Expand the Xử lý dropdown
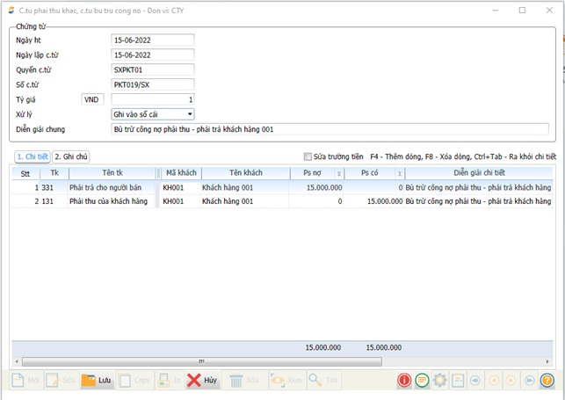 click(x=189, y=113)
